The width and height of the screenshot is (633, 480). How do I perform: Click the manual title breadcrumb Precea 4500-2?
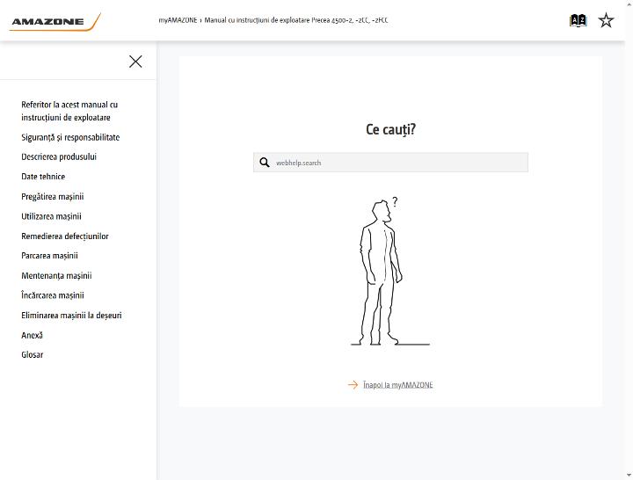296,20
